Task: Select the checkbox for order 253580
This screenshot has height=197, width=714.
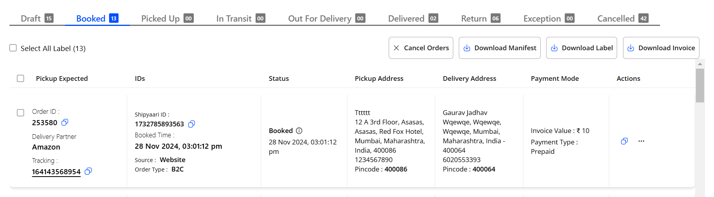Action: coord(20,113)
